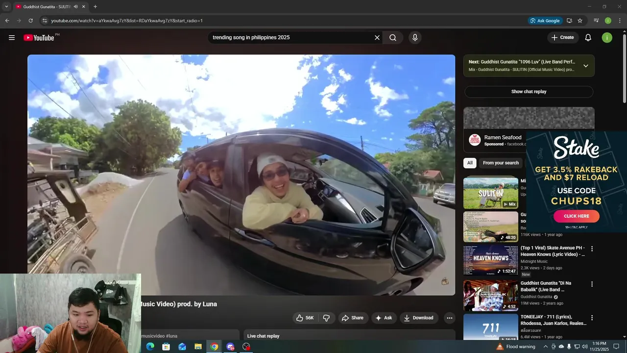Click the magnifier search button
This screenshot has height=353, width=627.
tap(393, 38)
